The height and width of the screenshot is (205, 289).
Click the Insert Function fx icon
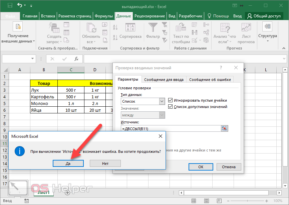click(x=76, y=59)
